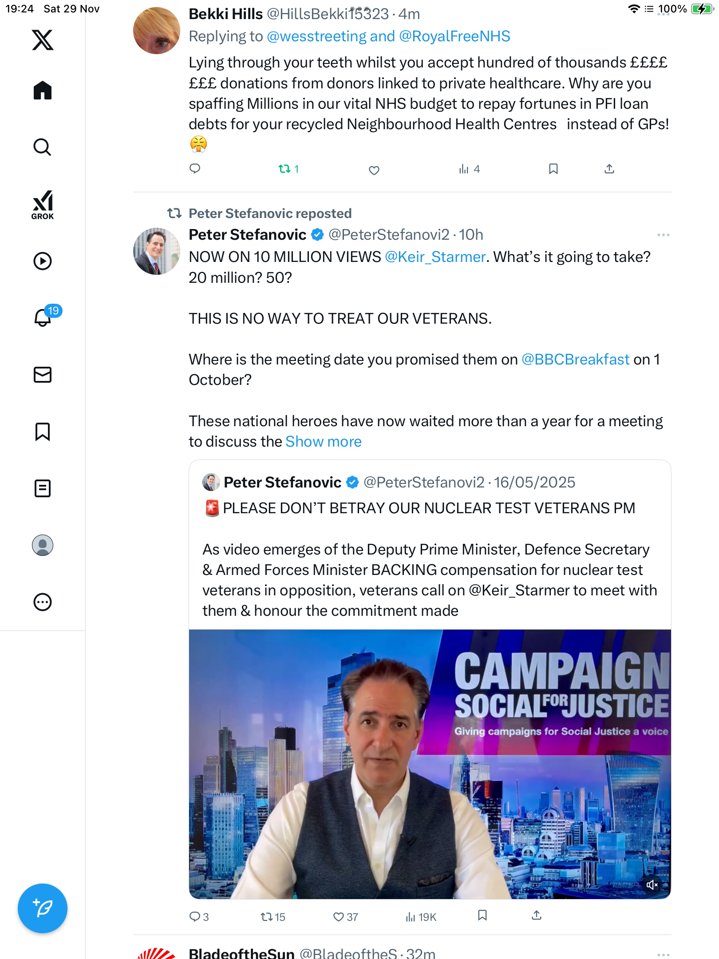The image size is (719, 959).
Task: Expand the sidebar More menu
Action: point(43,602)
